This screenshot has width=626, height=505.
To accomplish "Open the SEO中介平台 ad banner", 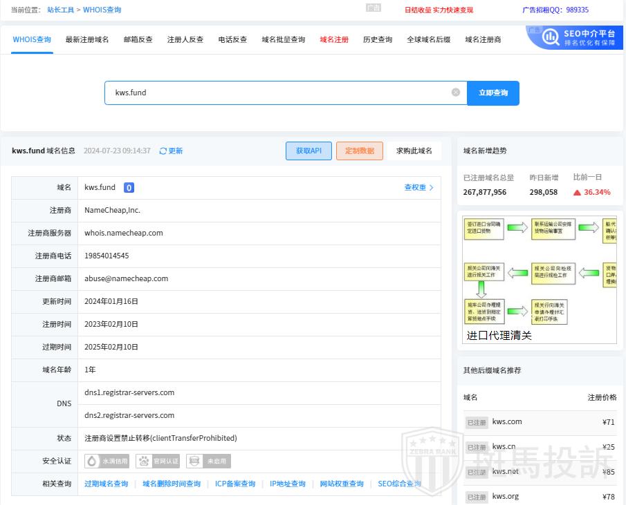I will [x=573, y=37].
